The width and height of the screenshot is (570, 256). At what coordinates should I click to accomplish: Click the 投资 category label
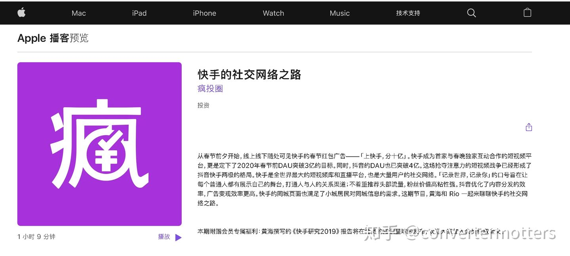pos(203,105)
